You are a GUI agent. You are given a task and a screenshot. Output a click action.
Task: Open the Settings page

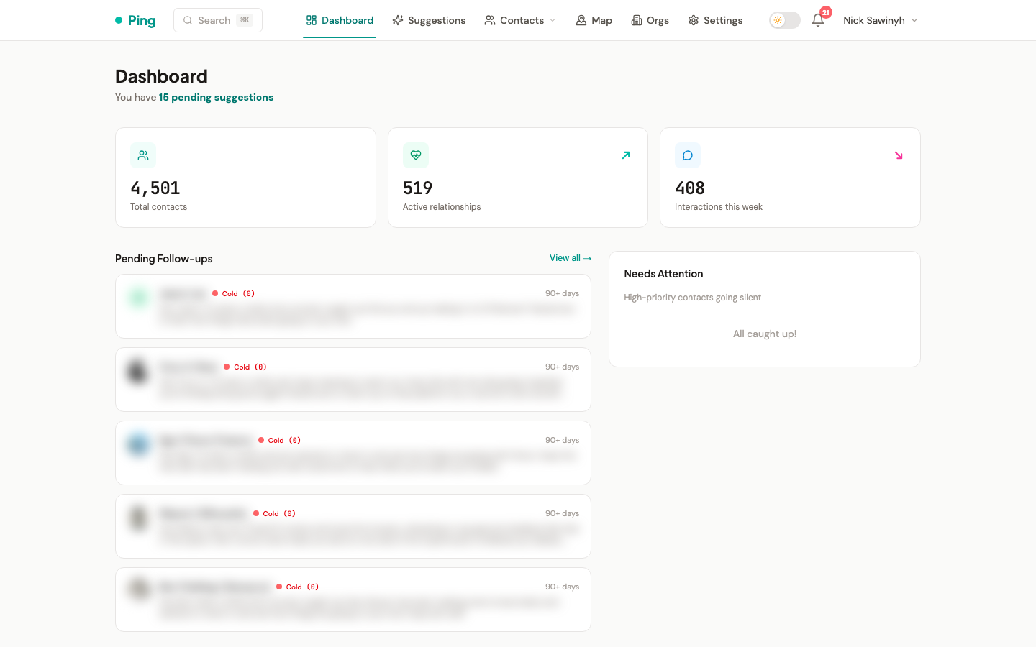715,20
